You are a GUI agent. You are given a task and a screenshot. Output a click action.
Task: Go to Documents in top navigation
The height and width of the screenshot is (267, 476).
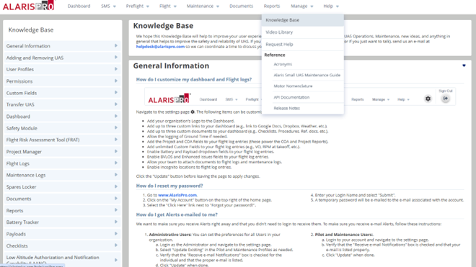241,6
